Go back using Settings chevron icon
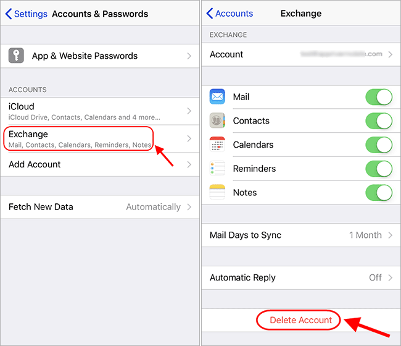 tap(9, 14)
